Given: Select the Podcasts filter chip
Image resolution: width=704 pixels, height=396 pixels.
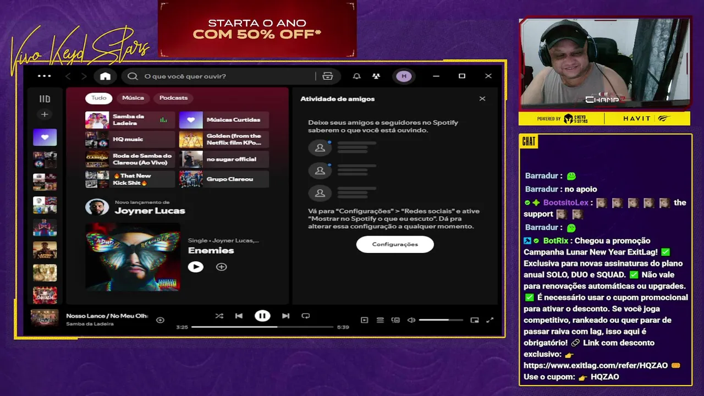Looking at the screenshot, I should [x=173, y=98].
